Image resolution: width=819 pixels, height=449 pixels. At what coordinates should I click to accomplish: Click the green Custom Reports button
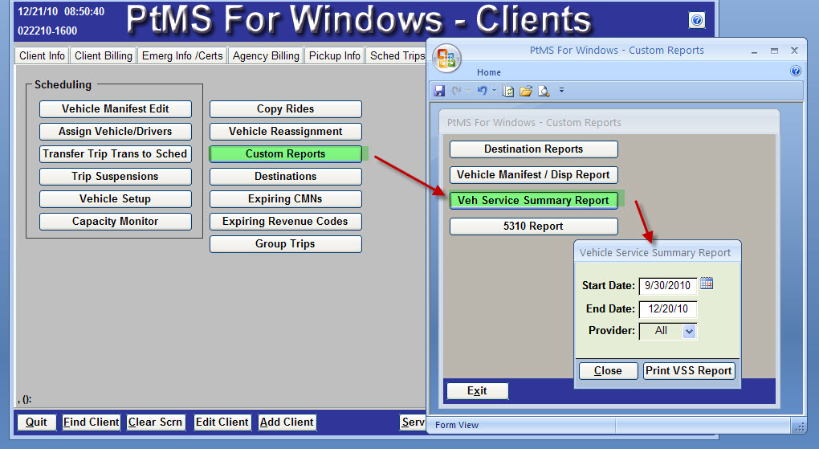coord(286,153)
